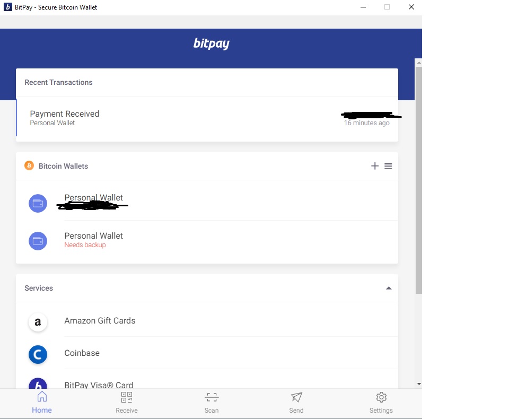Add a new Bitcoin wallet with plus icon
Viewport: 509px width, 419px height.
click(x=375, y=166)
